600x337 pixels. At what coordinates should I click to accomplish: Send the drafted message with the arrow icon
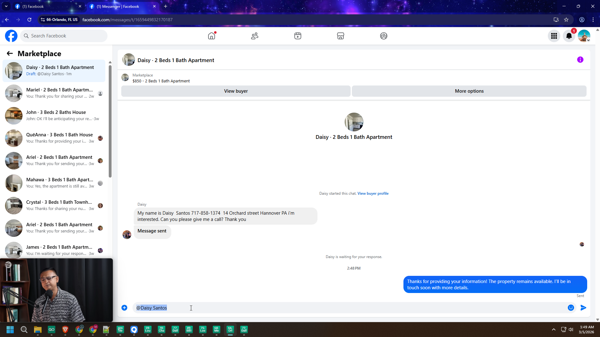(x=583, y=308)
